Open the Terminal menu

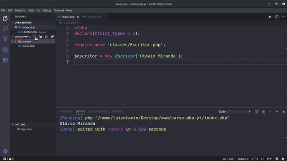(59, 10)
